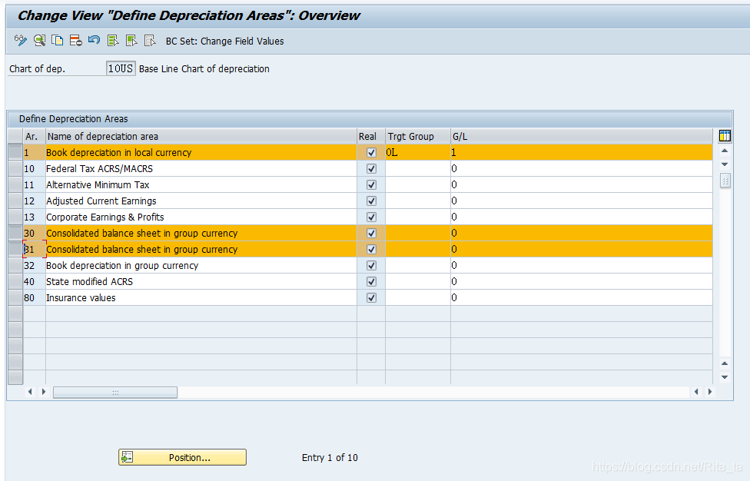Viewport: 750px width, 481px height.
Task: Click area 30 Consolidated balance sheet name
Action: pos(201,234)
